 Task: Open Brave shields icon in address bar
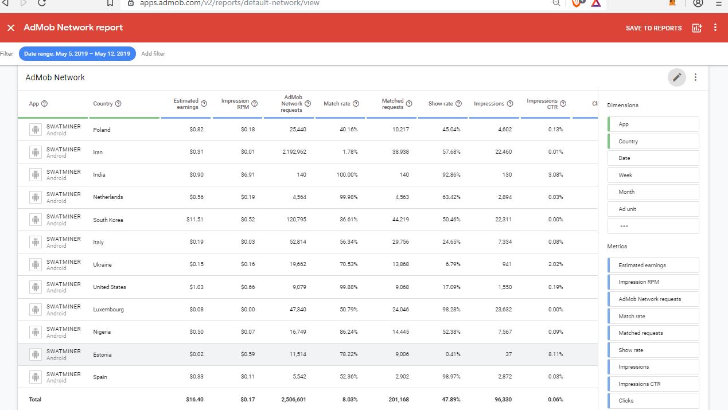pyautogui.click(x=577, y=3)
